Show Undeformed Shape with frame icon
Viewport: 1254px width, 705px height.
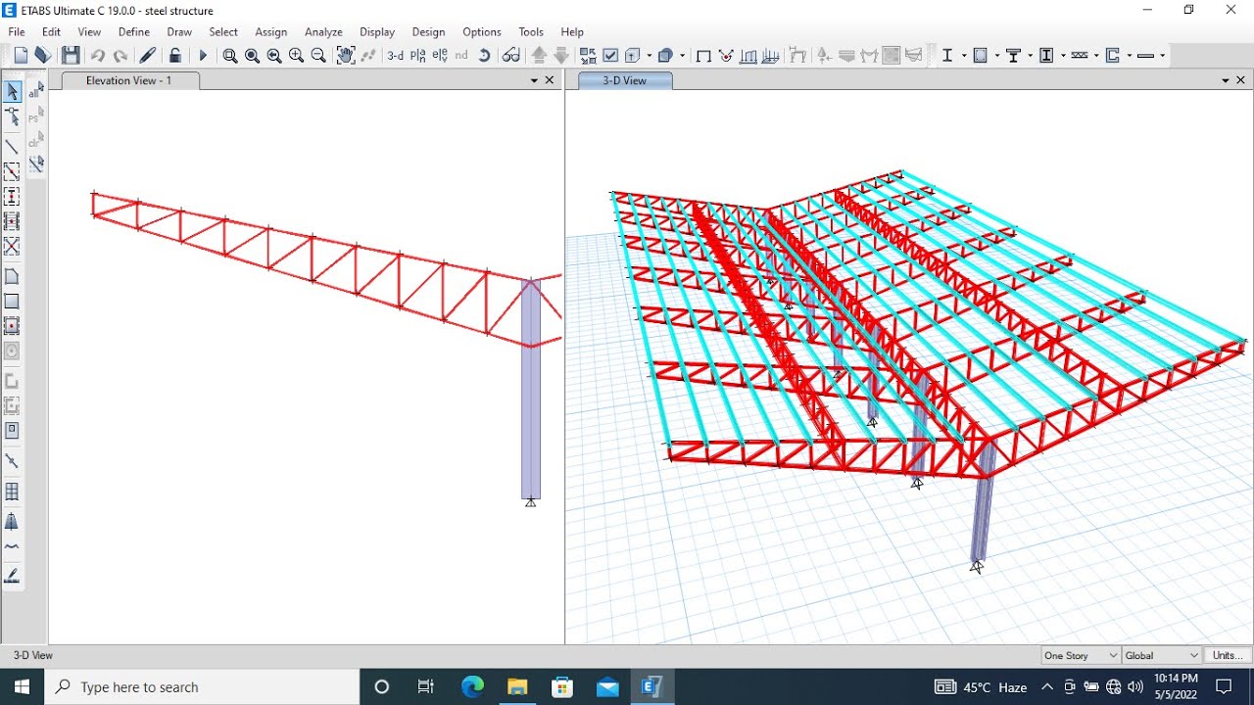[703, 56]
